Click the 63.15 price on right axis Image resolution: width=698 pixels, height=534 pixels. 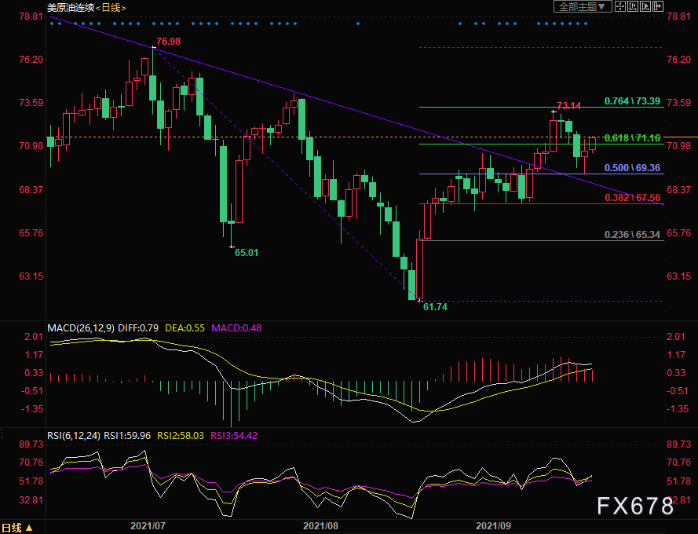[679, 276]
